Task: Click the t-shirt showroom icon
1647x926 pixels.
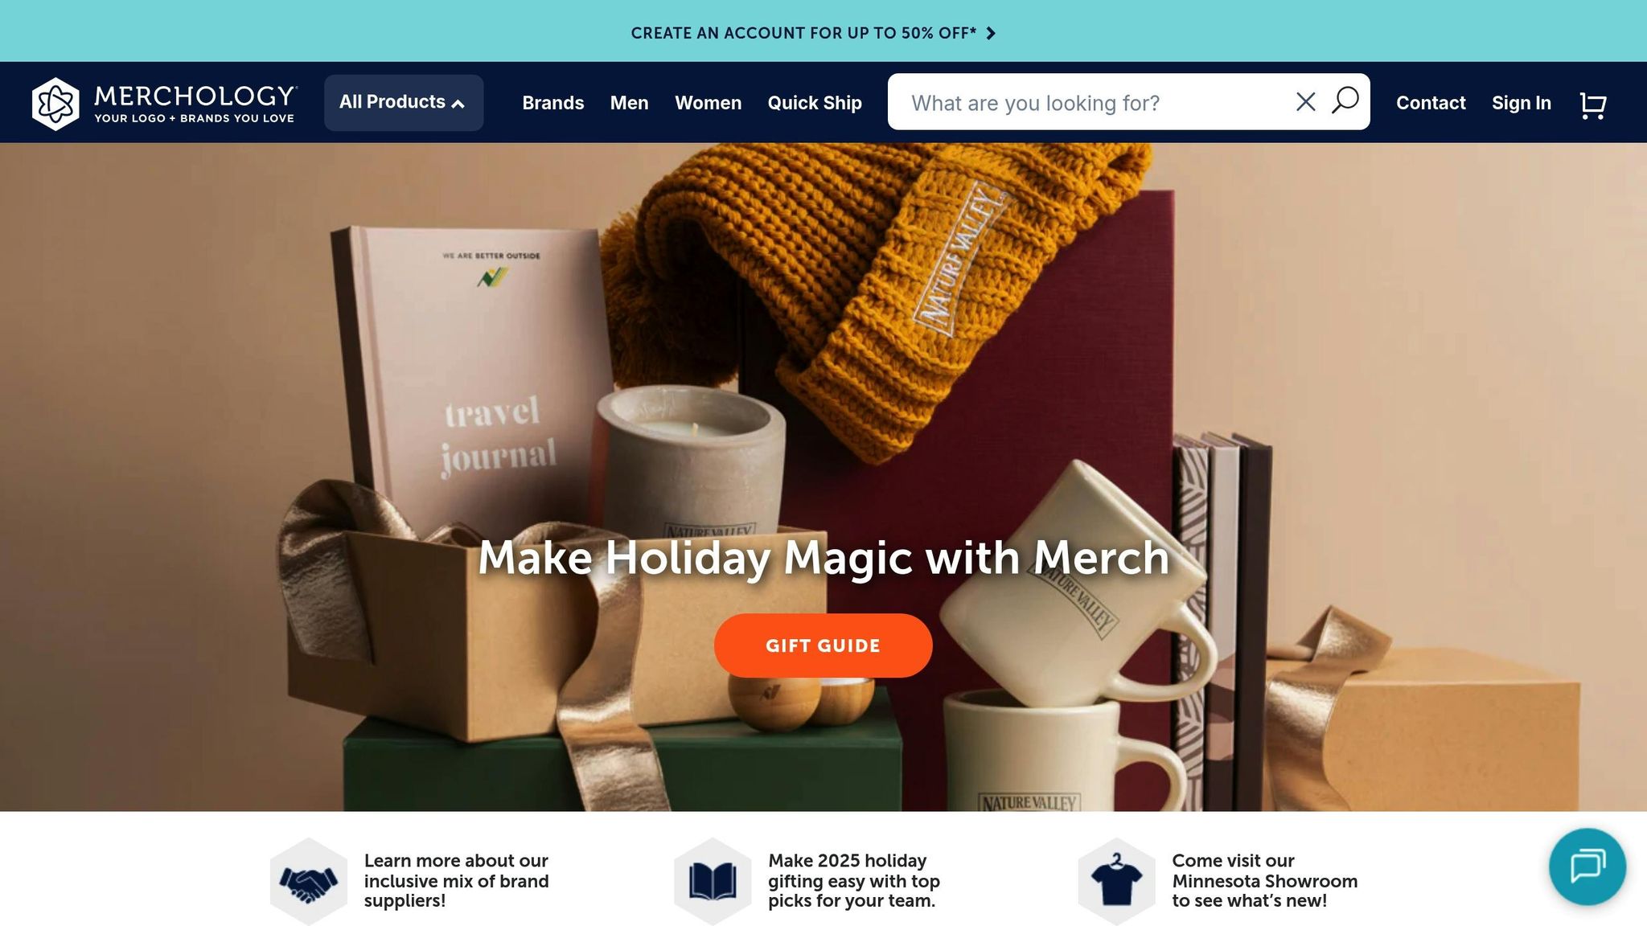Action: 1117,882
